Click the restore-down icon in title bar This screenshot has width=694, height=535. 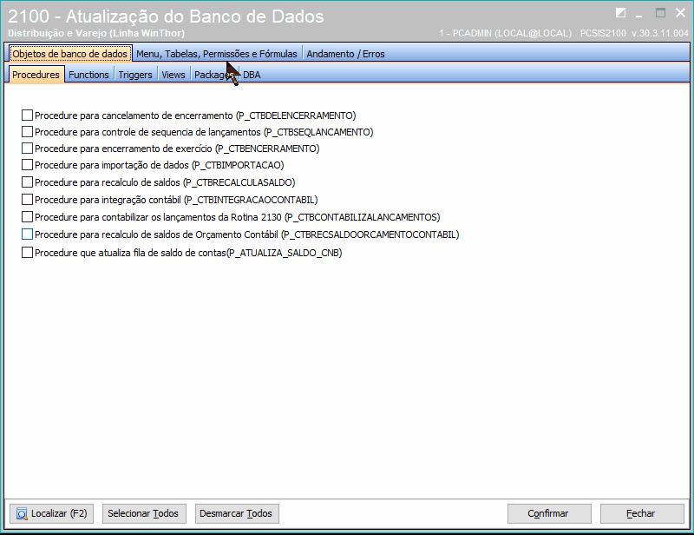click(x=620, y=13)
